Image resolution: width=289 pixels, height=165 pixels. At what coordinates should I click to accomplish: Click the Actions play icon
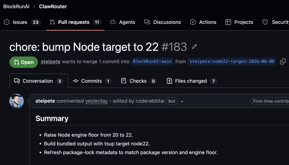pyautogui.click(x=193, y=22)
